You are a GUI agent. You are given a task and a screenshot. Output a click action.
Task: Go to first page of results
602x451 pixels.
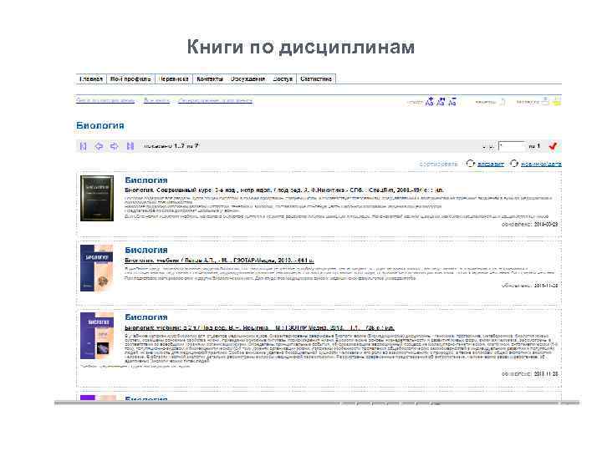tap(83, 146)
